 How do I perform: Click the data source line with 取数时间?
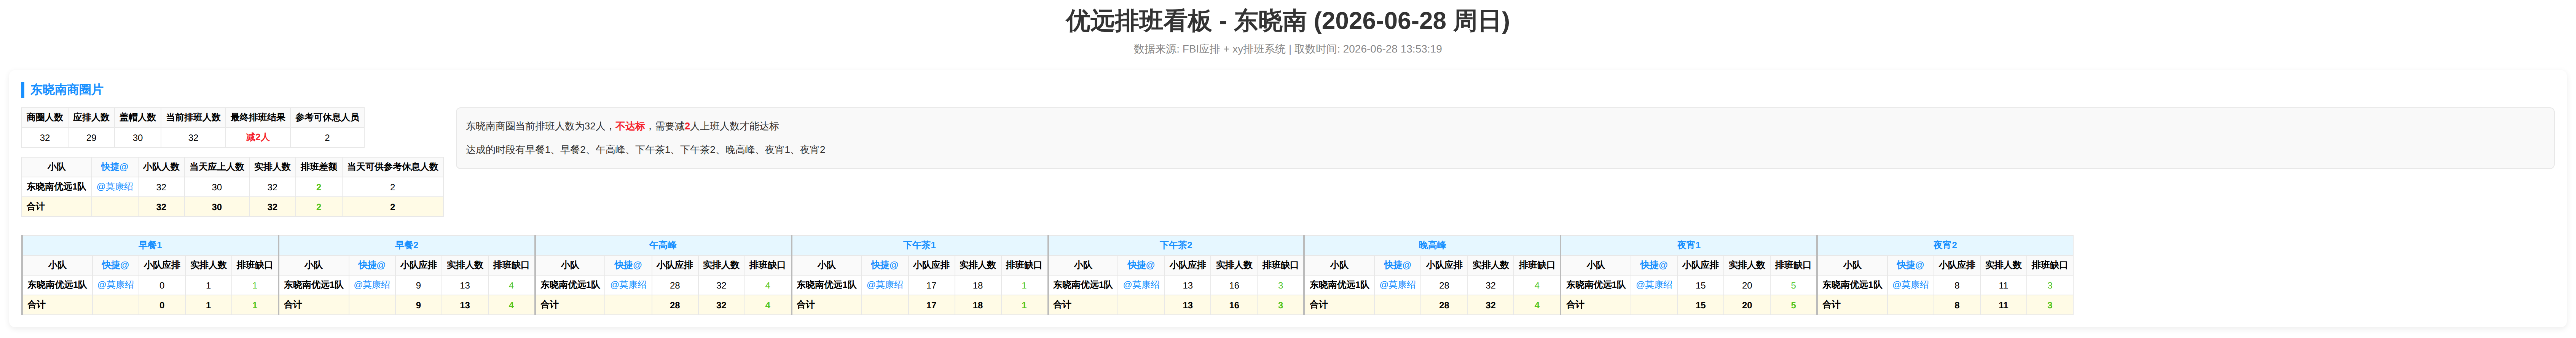(1288, 49)
